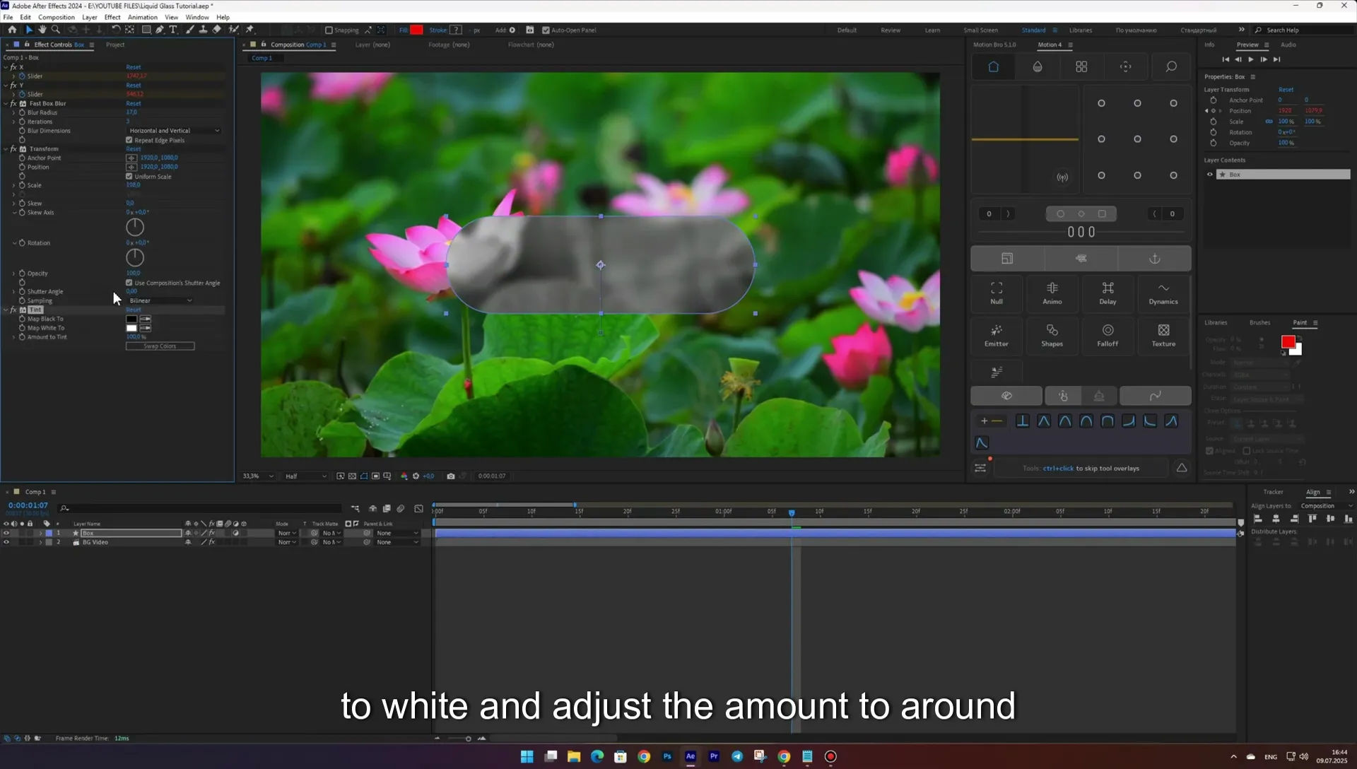Click the Reset link for Transform effect
This screenshot has width=1357, height=769.
[x=134, y=149]
